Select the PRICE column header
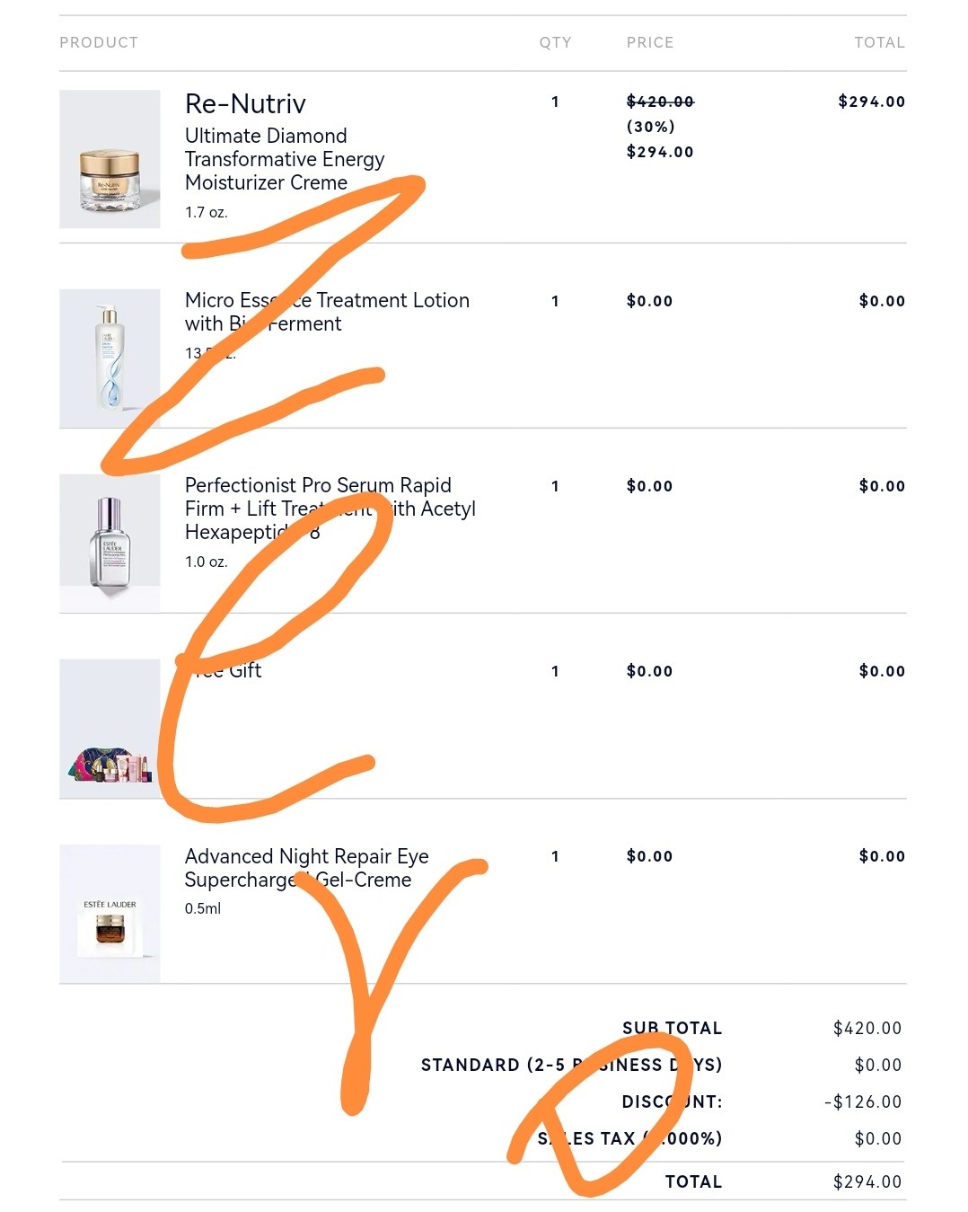Viewport: 968px width, 1212px height. coord(650,42)
